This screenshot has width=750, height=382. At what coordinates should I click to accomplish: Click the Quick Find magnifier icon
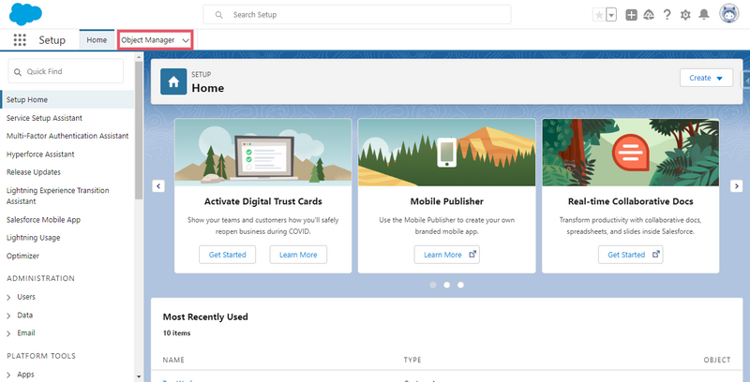pos(18,71)
